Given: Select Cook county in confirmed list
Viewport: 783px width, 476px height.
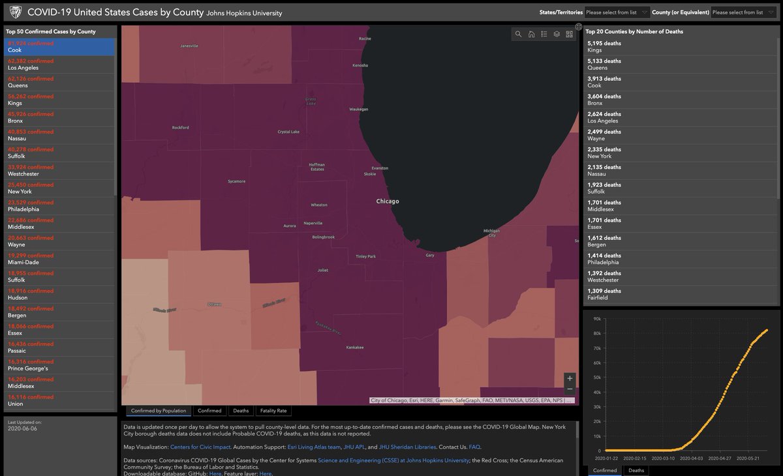Looking at the screenshot, I should click(x=60, y=47).
